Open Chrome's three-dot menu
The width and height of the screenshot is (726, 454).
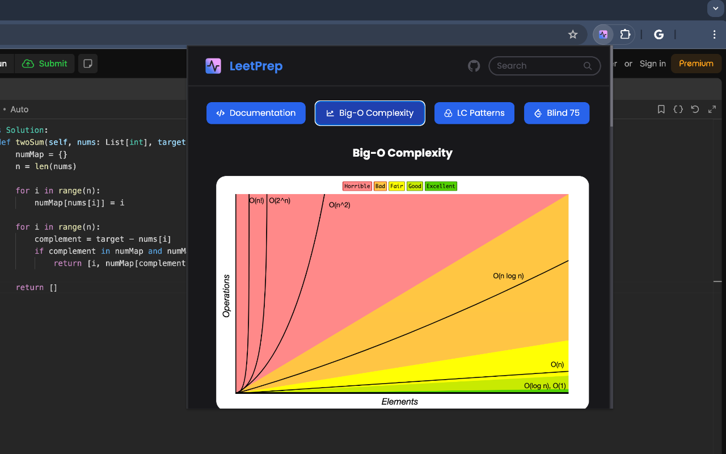click(x=714, y=35)
